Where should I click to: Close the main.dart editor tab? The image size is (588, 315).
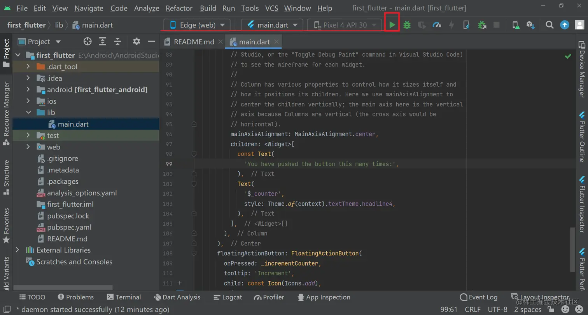(x=277, y=42)
